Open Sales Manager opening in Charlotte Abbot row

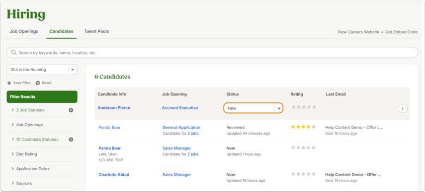[x=177, y=175]
